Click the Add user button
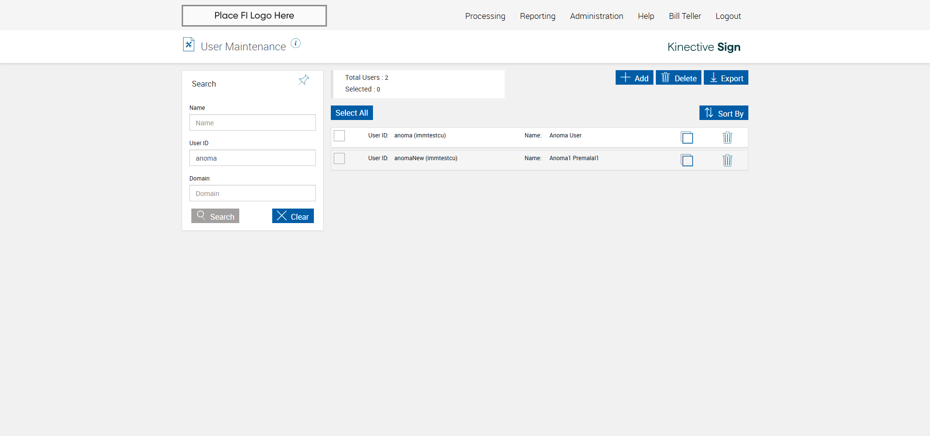 pos(634,78)
